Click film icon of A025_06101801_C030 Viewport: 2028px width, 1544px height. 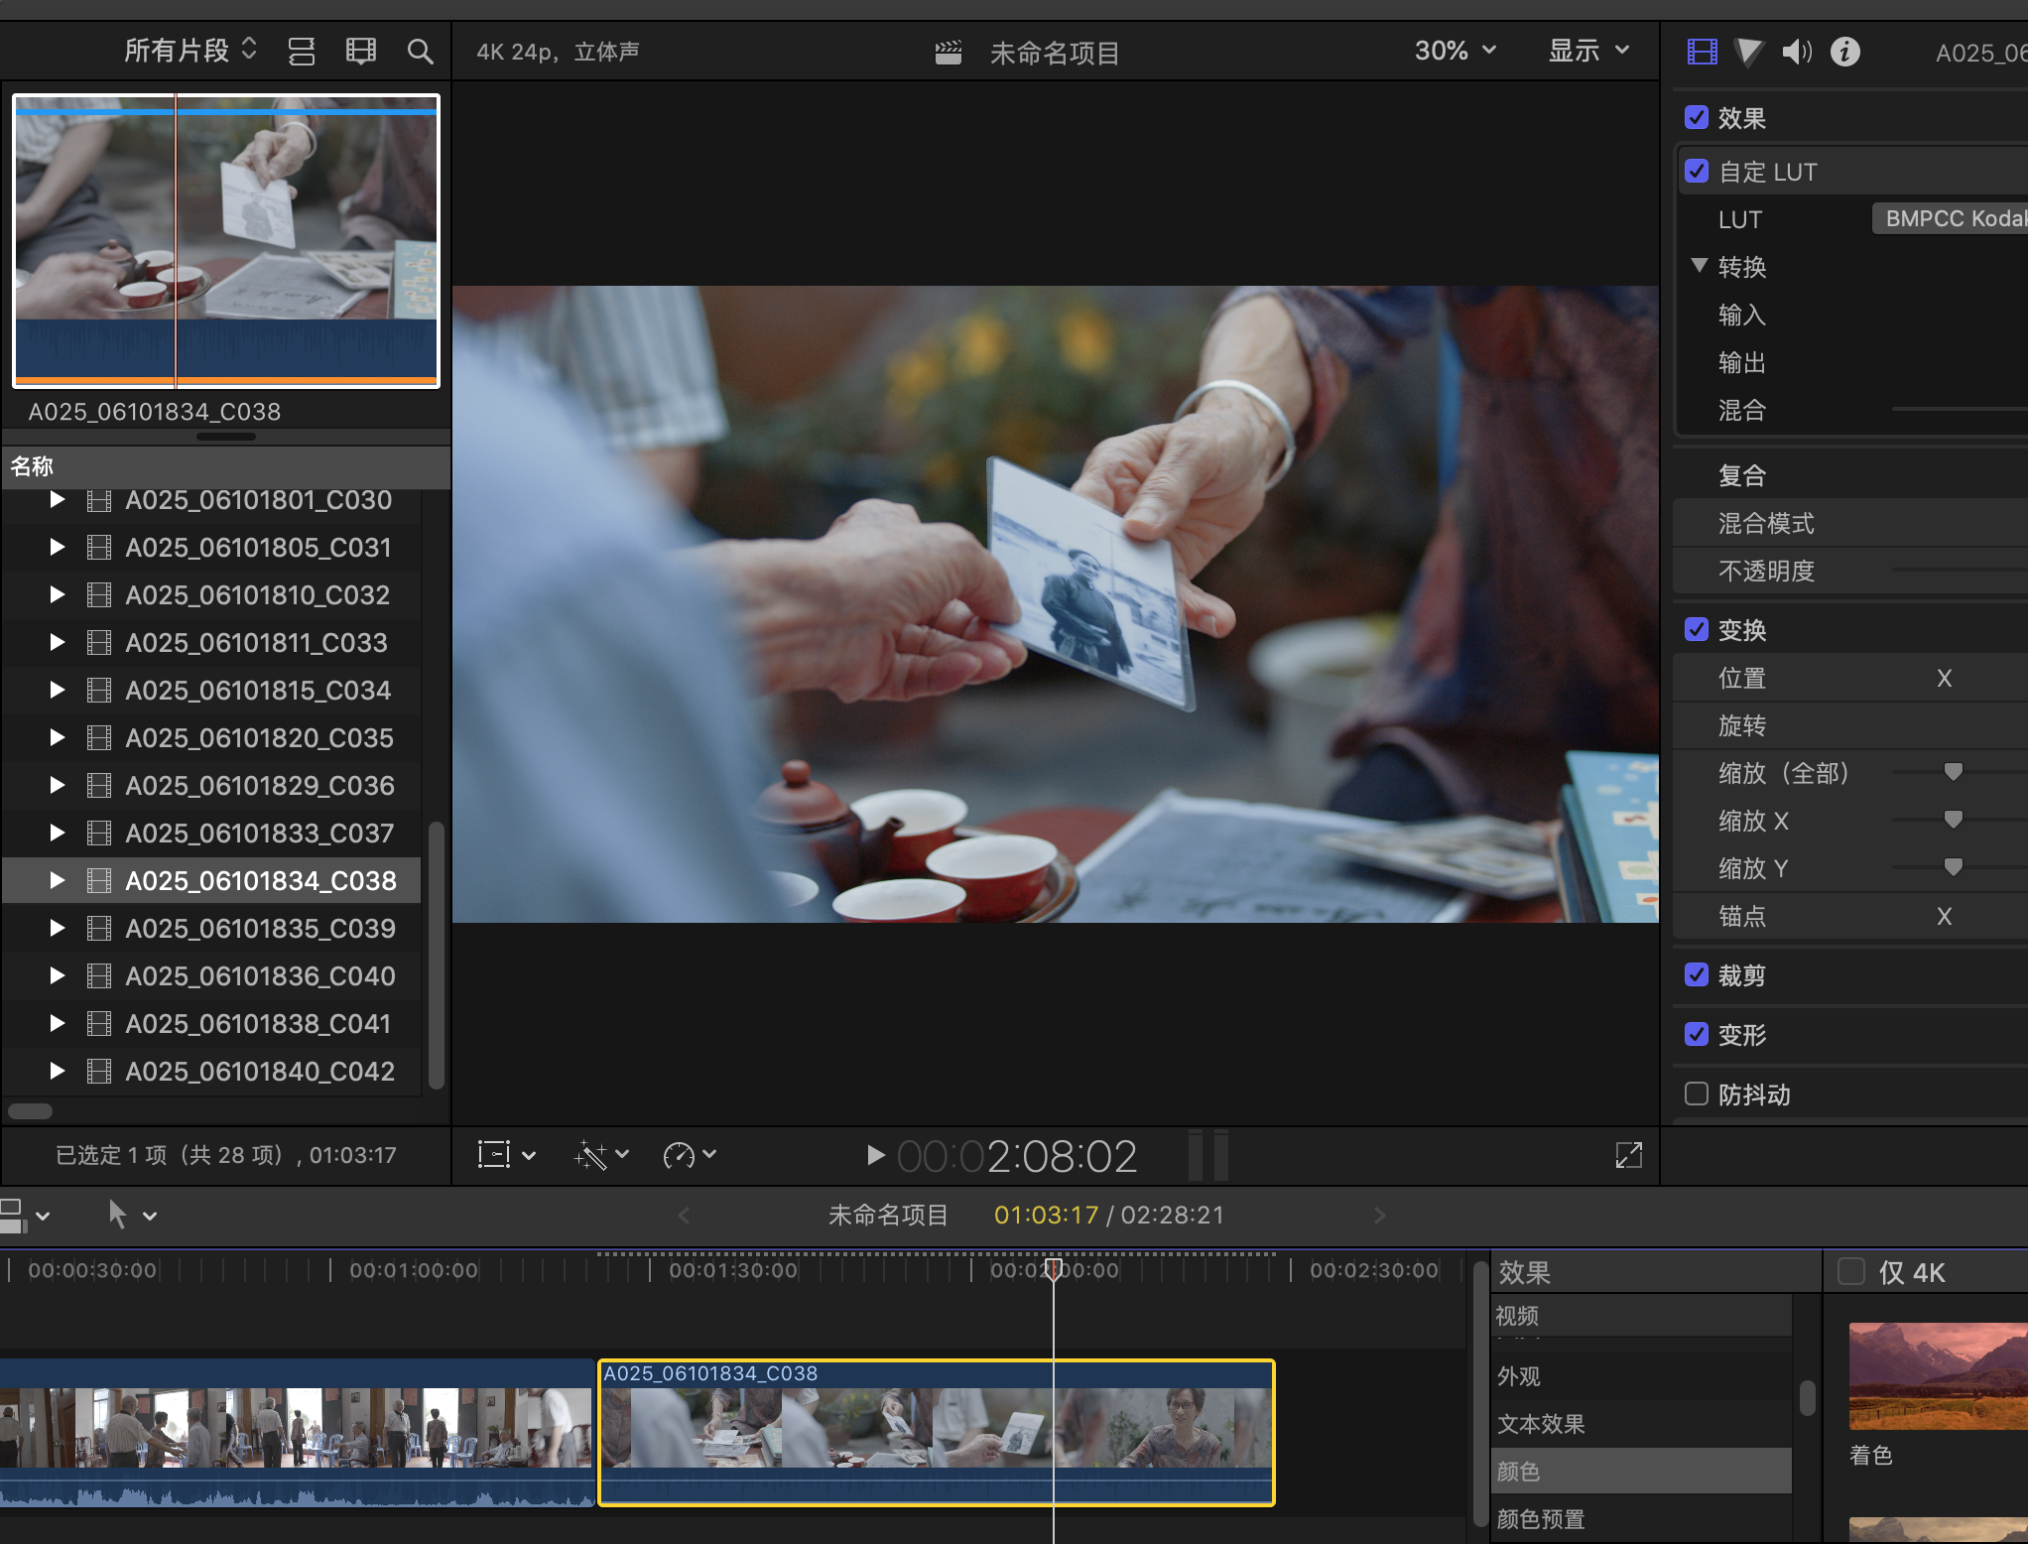(98, 500)
